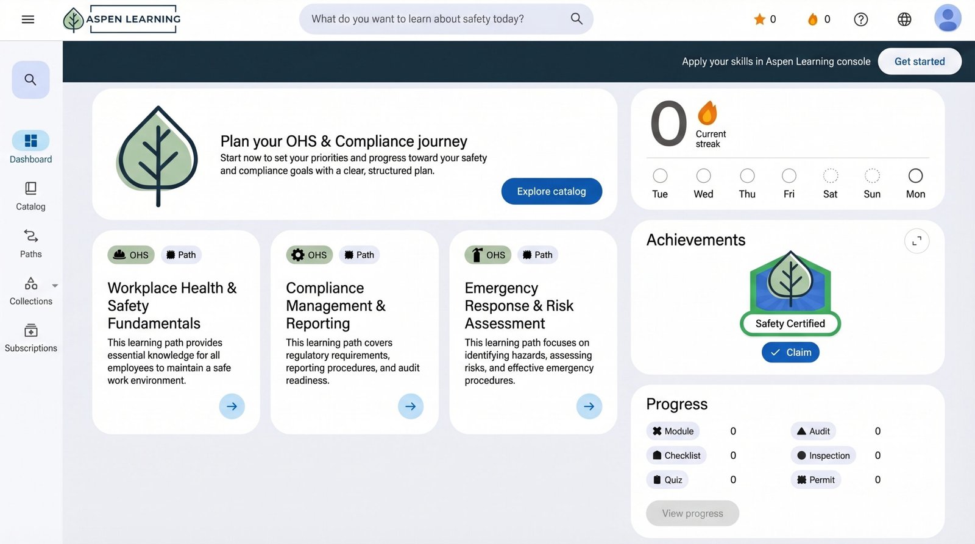Screen dimensions: 975x544
Task: Click the Get started button
Action: 920,62
